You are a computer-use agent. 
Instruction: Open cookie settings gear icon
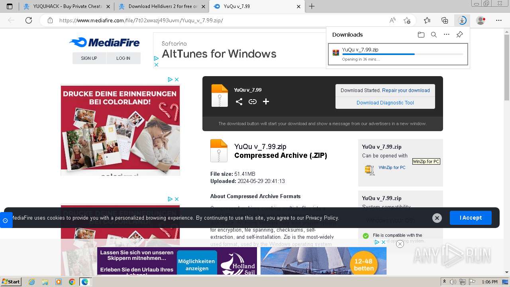(6, 220)
